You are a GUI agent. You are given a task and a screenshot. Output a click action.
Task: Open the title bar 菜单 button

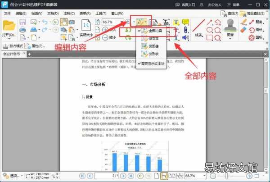point(233,5)
